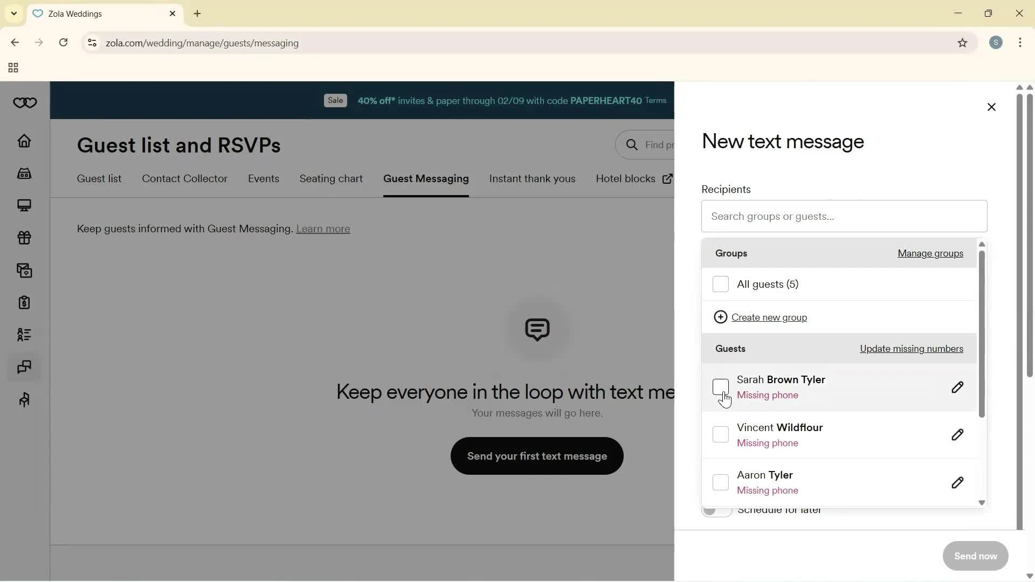The image size is (1035, 582).
Task: Open the guest messaging sidebar icon
Action: (24, 367)
